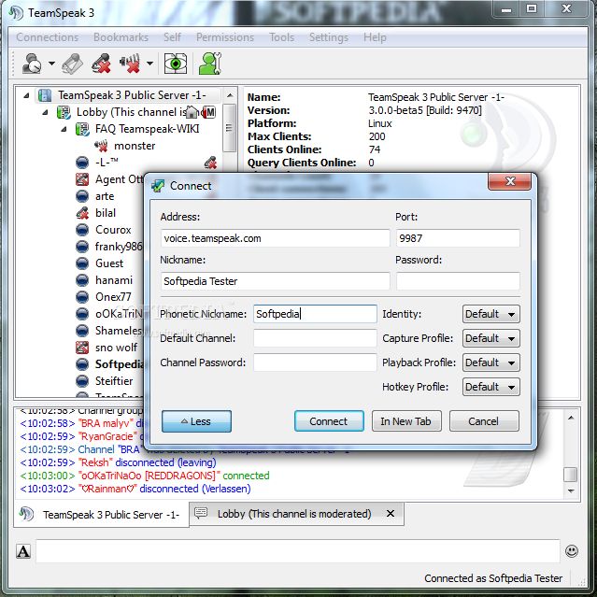Click the Lobby channel icon
The width and height of the screenshot is (597, 597).
(x=64, y=112)
